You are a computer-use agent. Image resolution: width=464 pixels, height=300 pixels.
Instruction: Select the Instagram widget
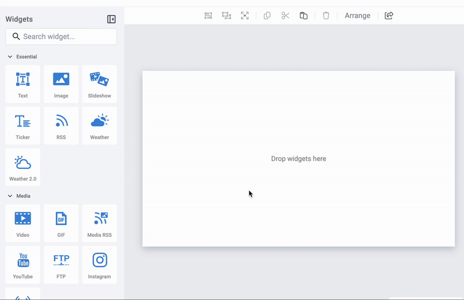99,265
